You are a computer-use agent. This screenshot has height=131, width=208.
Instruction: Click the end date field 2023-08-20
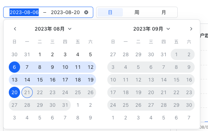coord(65,12)
